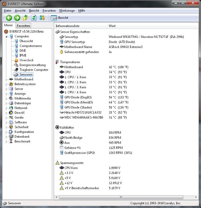Image resolution: width=201 pixels, height=208 pixels.
Task: Click the horizontal scrollbar thumb
Action: 121,197
